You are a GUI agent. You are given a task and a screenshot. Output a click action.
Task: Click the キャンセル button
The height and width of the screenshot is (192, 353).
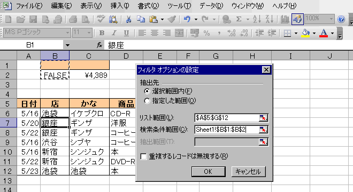pos(249,172)
